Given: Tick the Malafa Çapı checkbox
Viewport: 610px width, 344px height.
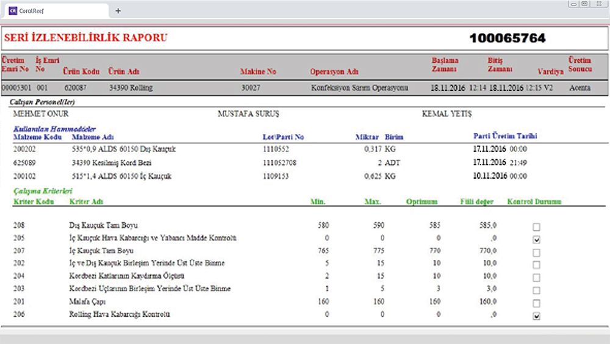Looking at the screenshot, I should tap(536, 304).
